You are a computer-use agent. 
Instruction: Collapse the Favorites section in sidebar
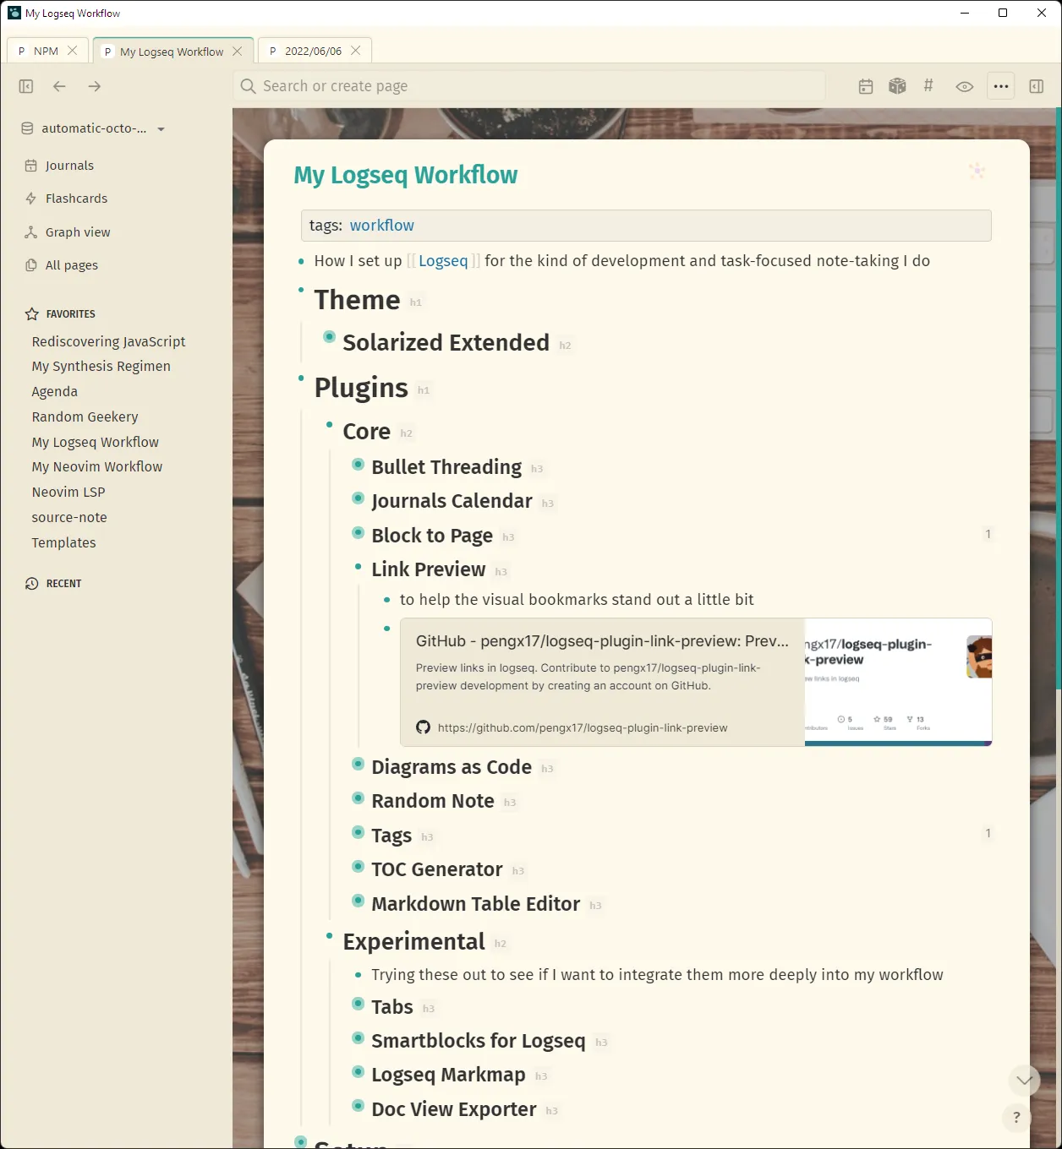(x=70, y=314)
